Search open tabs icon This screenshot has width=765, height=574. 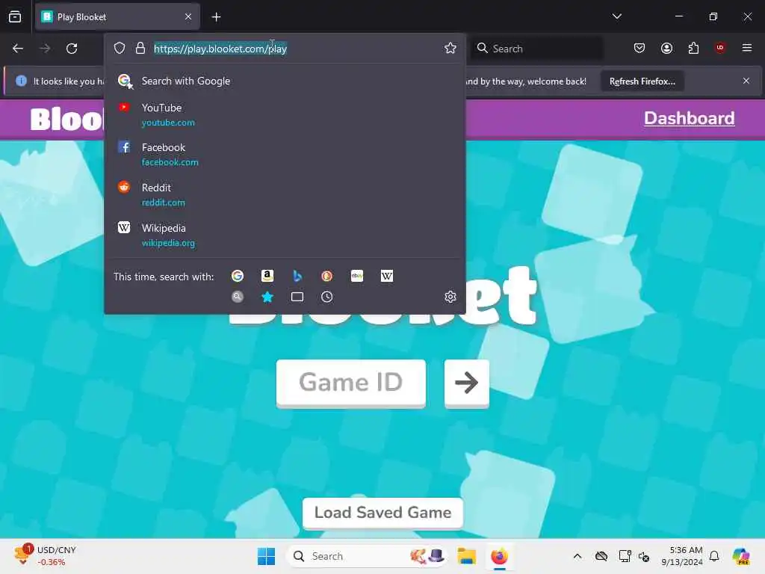tap(297, 297)
